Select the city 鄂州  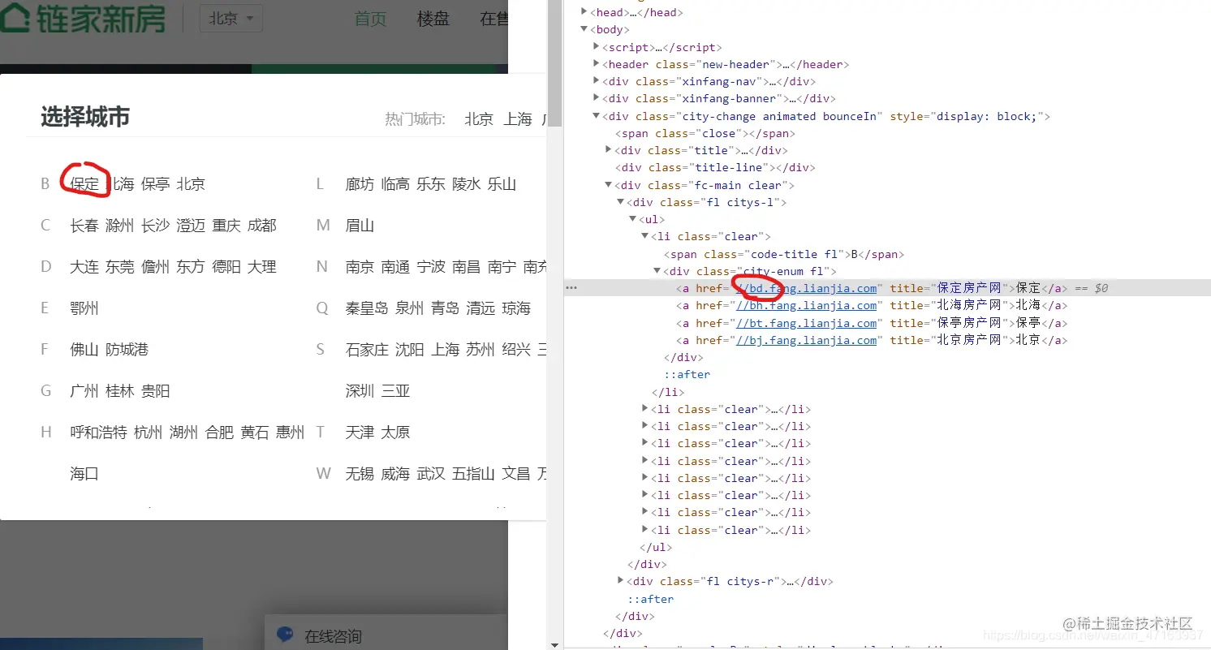pos(84,308)
